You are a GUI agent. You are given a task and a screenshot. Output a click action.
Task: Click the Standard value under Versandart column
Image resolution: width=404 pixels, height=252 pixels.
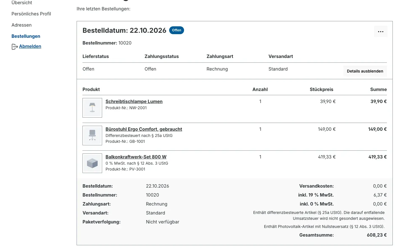[278, 69]
